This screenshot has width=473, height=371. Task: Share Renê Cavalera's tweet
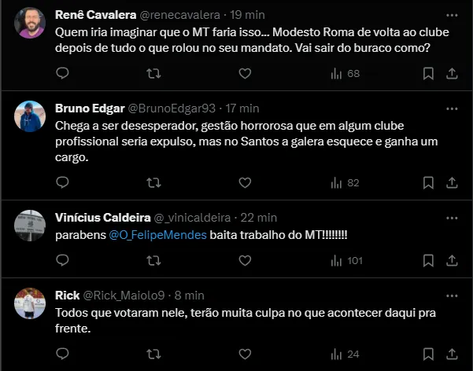[453, 73]
